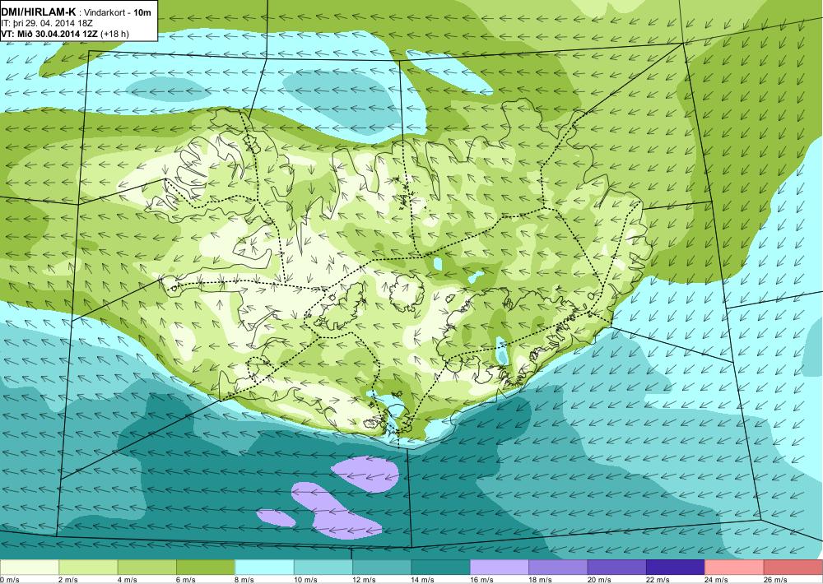Select the legend swatch starting at 2 m/s
This screenshot has height=584, width=823.
click(88, 568)
